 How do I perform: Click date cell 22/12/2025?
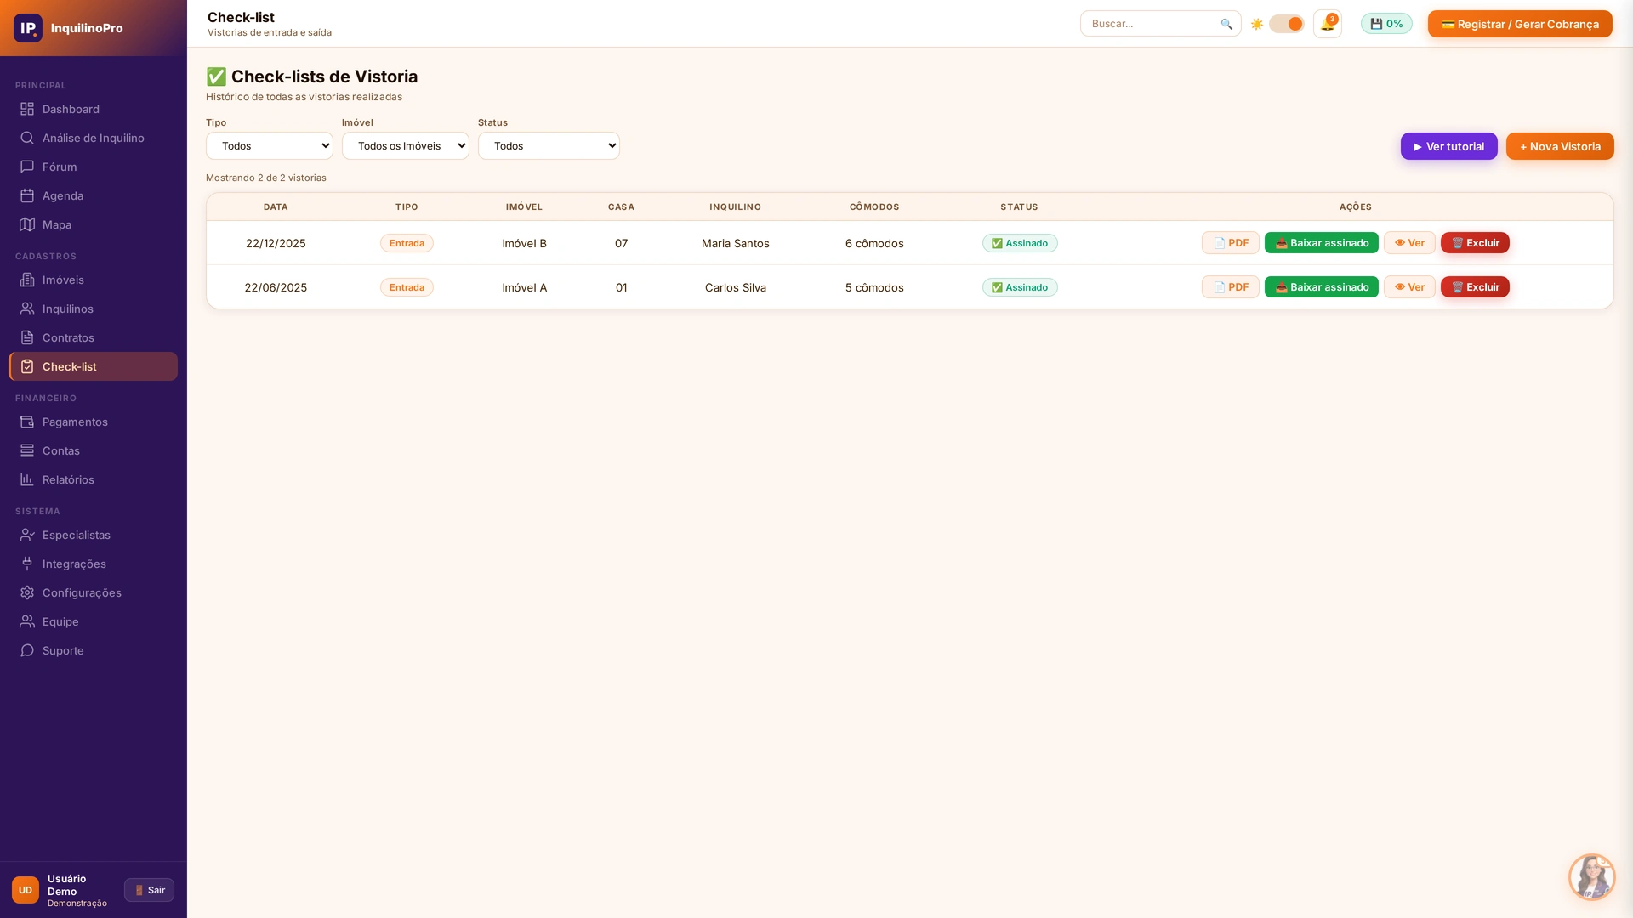tap(276, 243)
